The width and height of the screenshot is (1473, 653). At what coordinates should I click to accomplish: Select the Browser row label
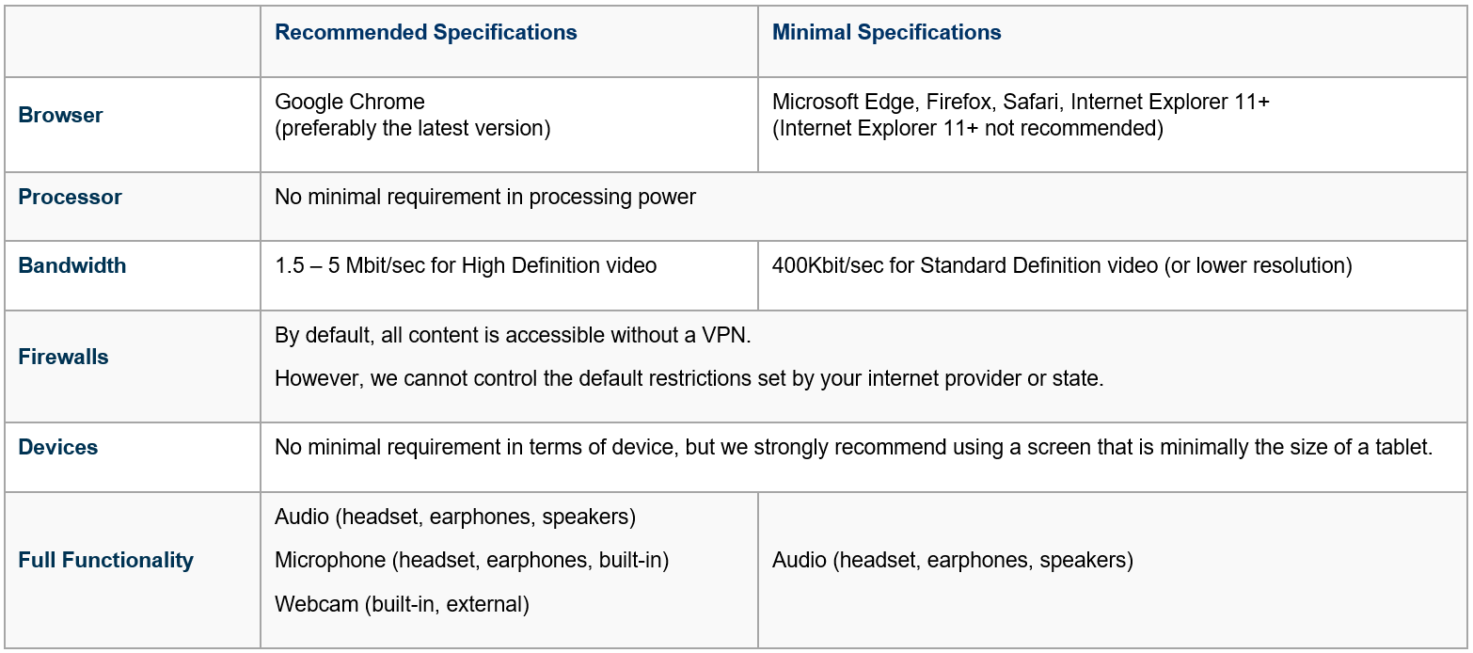[x=60, y=115]
